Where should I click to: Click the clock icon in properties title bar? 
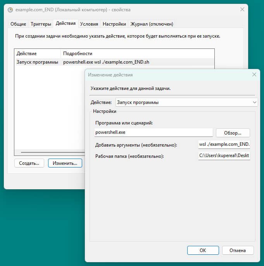tap(10, 9)
